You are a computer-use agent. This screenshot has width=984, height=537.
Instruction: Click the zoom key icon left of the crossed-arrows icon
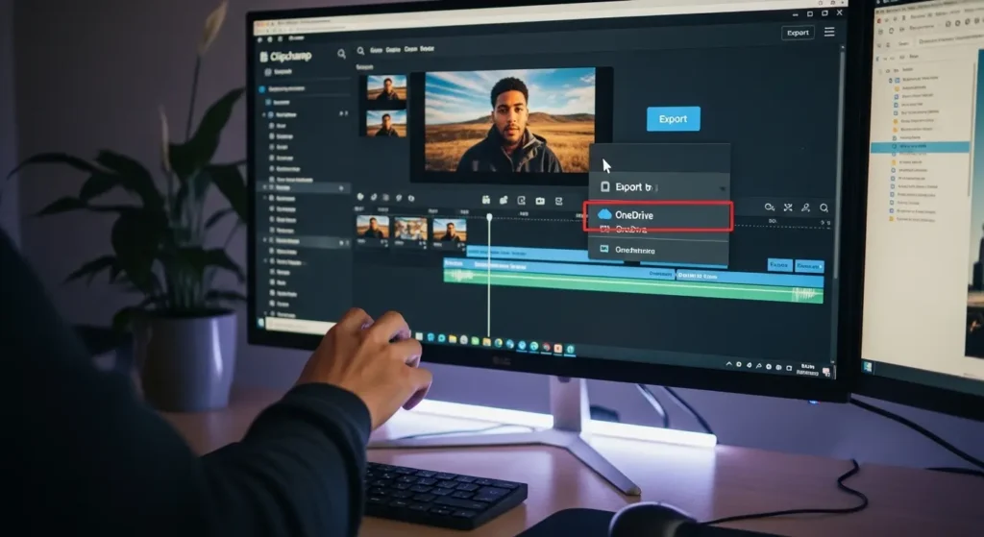tap(770, 207)
